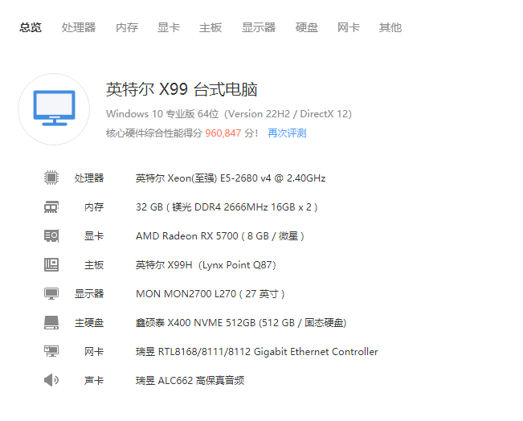Click the network card icon
This screenshot has width=523, height=421.
[51, 351]
